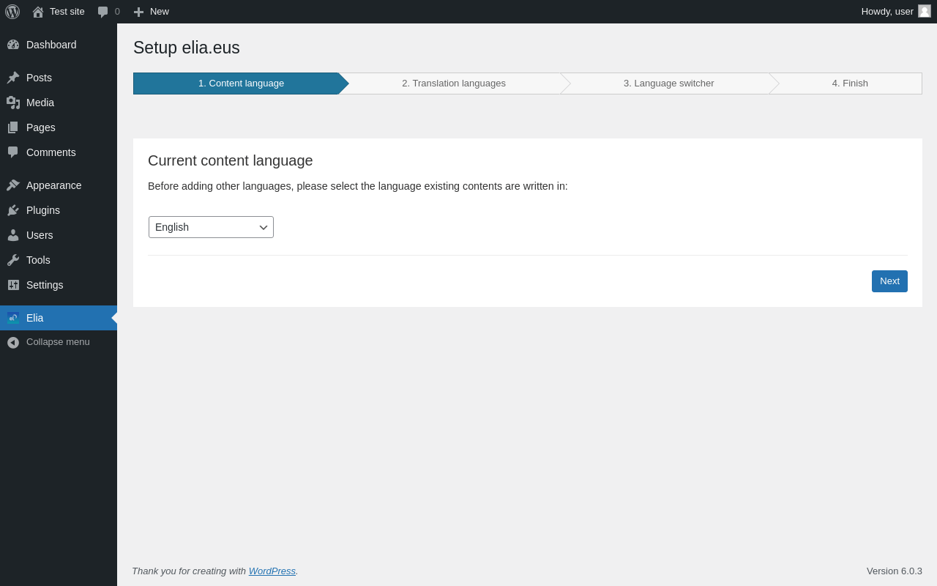This screenshot has height=586, width=937.
Task: Select step 3. Language switcher
Action: coord(669,84)
